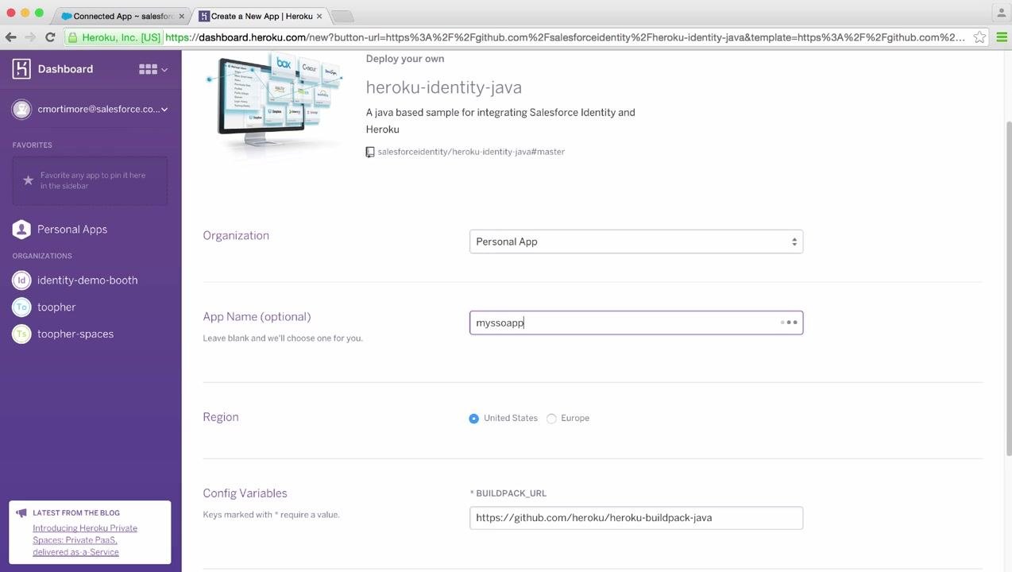Click the 'Keys marked with * require a value' text
1012x572 pixels.
(272, 515)
